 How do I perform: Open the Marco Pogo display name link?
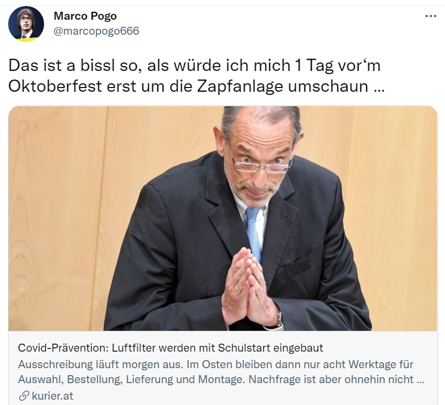(x=85, y=16)
